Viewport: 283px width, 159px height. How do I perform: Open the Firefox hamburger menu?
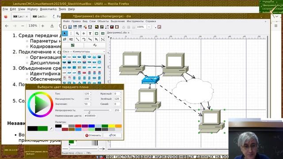pos(276,26)
